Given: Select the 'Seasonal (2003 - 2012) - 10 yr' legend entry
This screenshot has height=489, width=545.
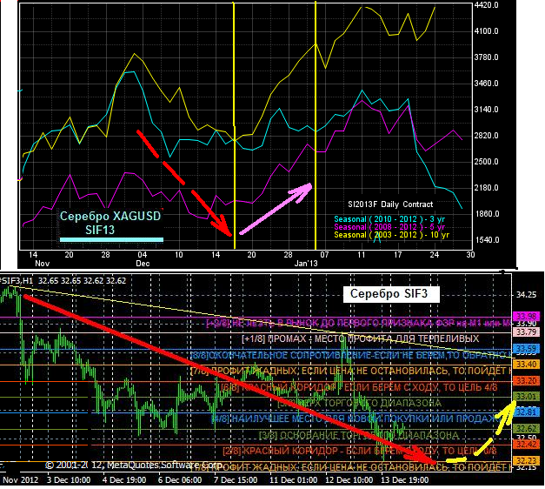Looking at the screenshot, I should coord(391,235).
